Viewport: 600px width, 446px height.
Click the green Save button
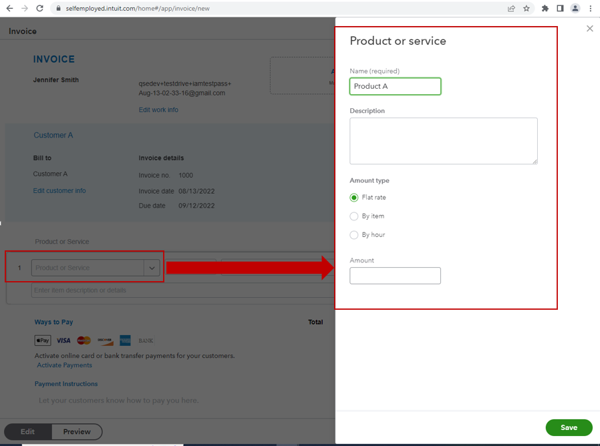point(569,427)
